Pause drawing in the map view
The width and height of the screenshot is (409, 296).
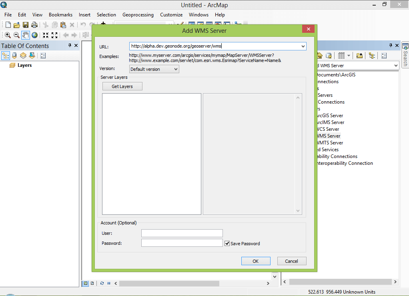[x=109, y=283]
